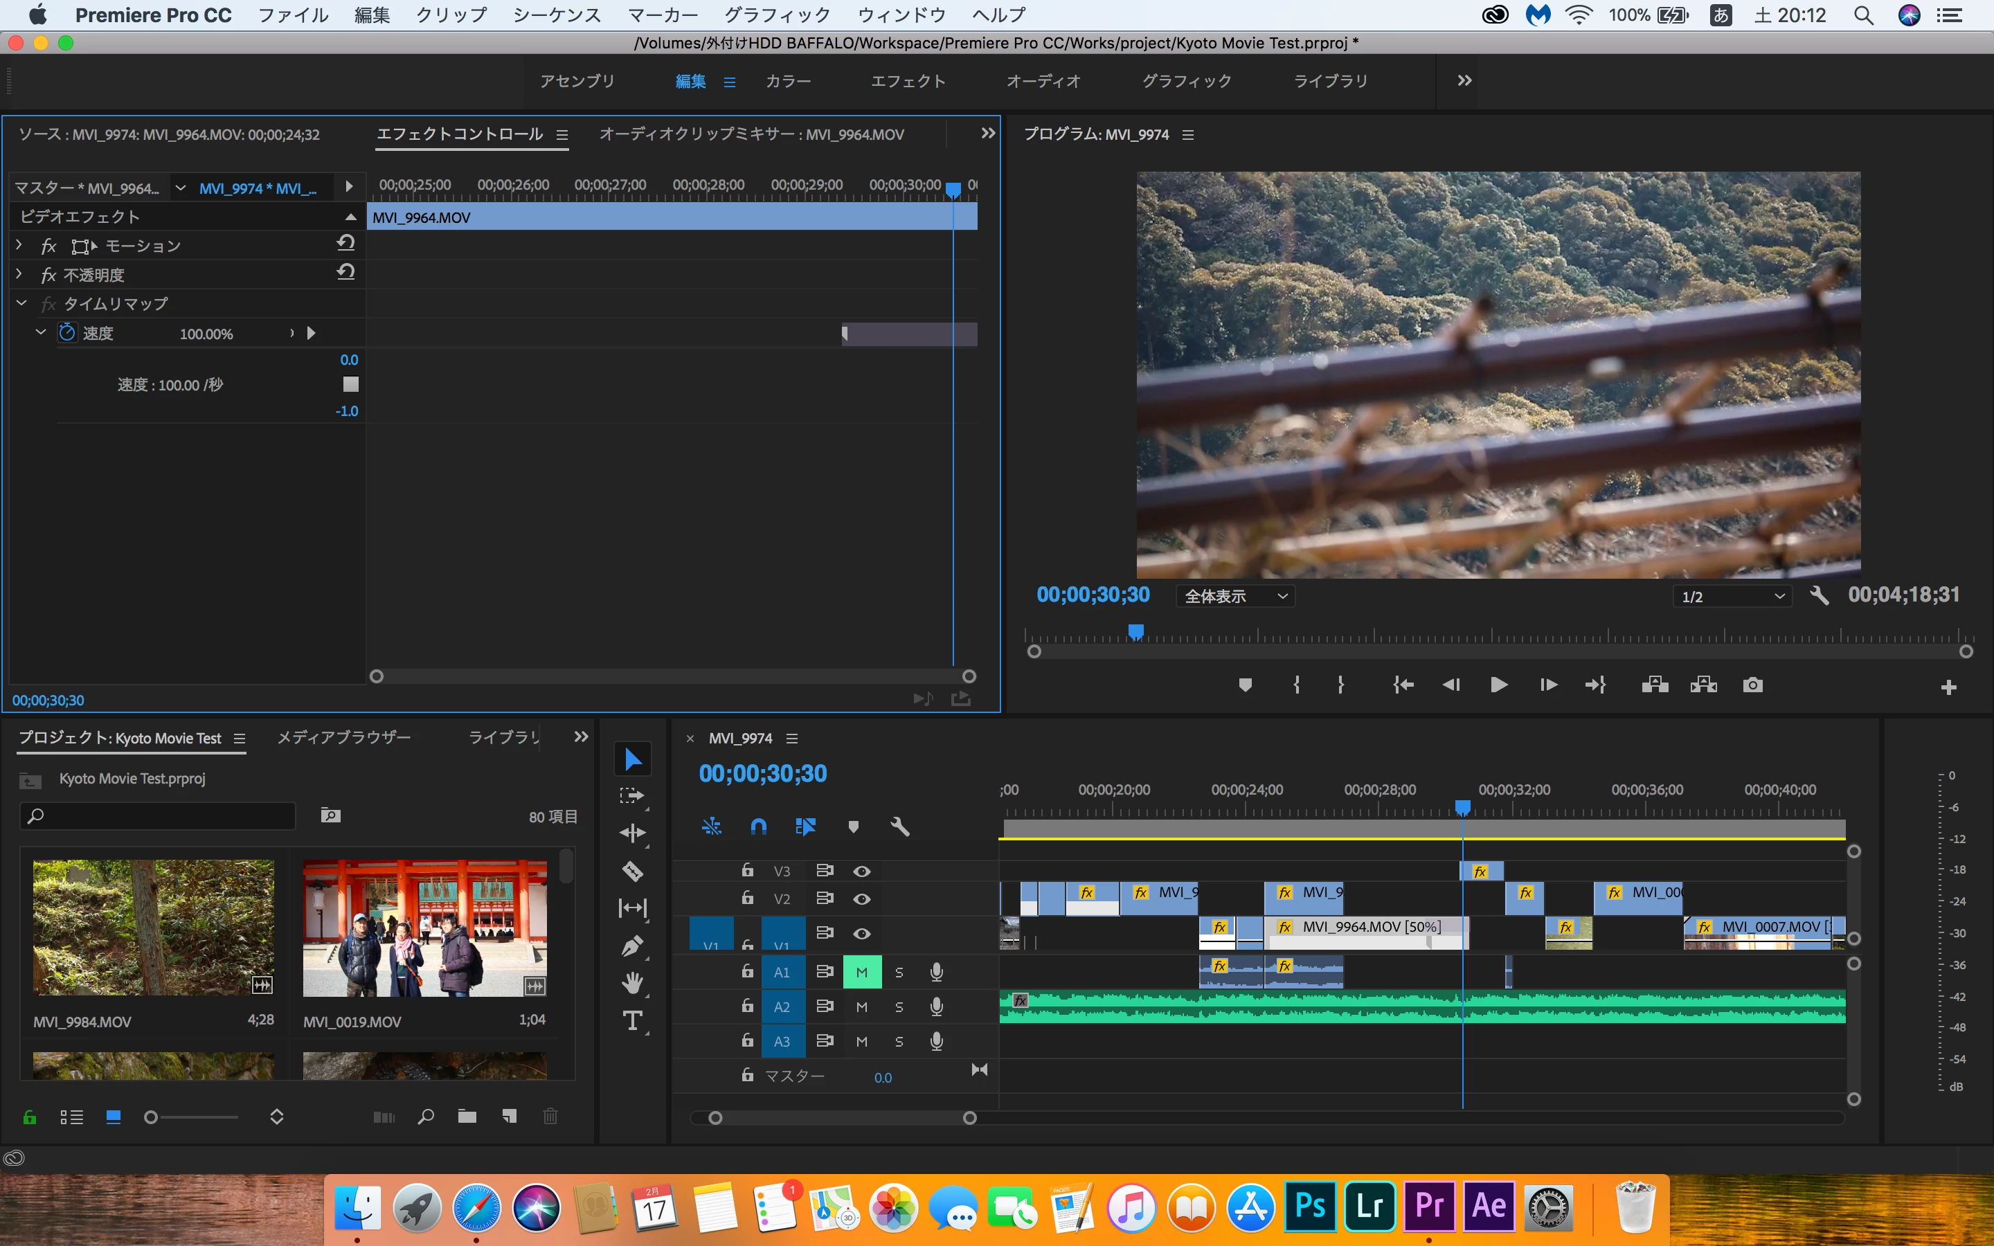1994x1246 pixels.
Task: Select the MVI_0019.MOV thumbnail
Action: pos(424,928)
